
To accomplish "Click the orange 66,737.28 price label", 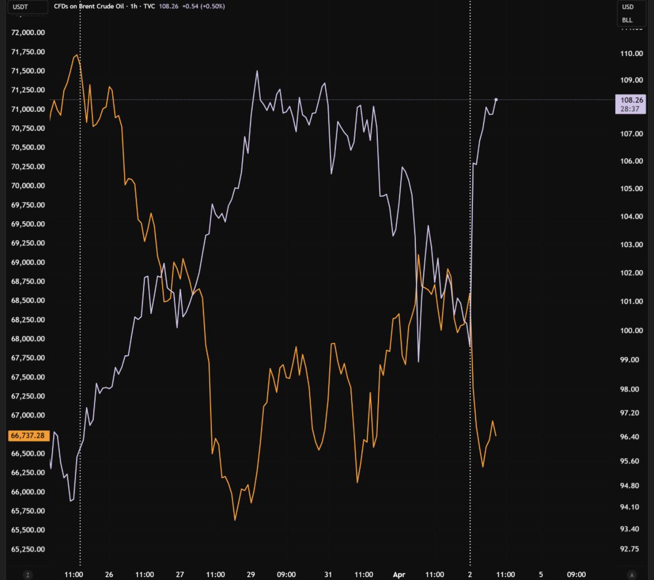I will pyautogui.click(x=28, y=435).
